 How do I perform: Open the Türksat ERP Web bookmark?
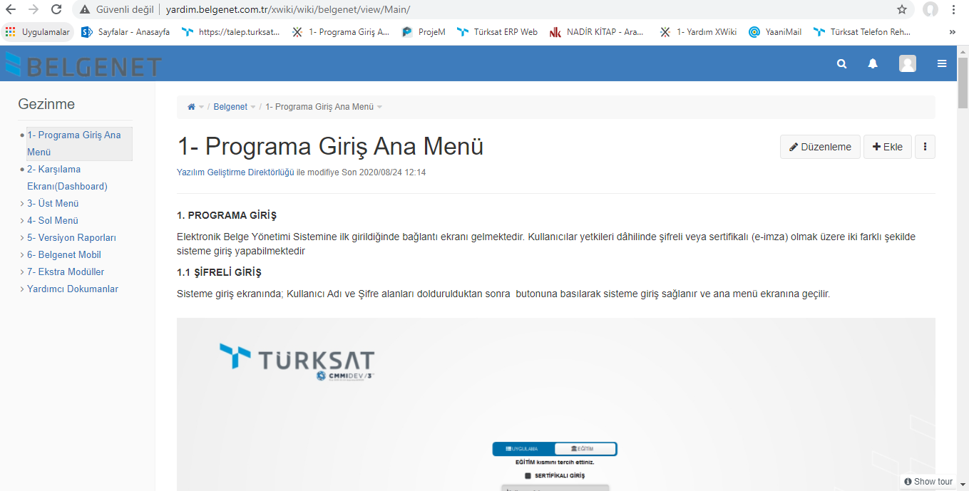click(x=498, y=32)
